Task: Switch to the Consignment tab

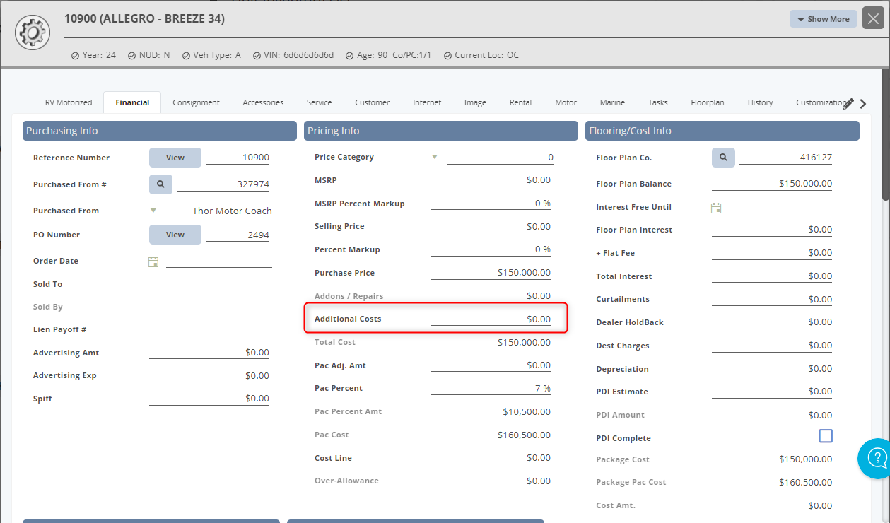Action: point(196,102)
